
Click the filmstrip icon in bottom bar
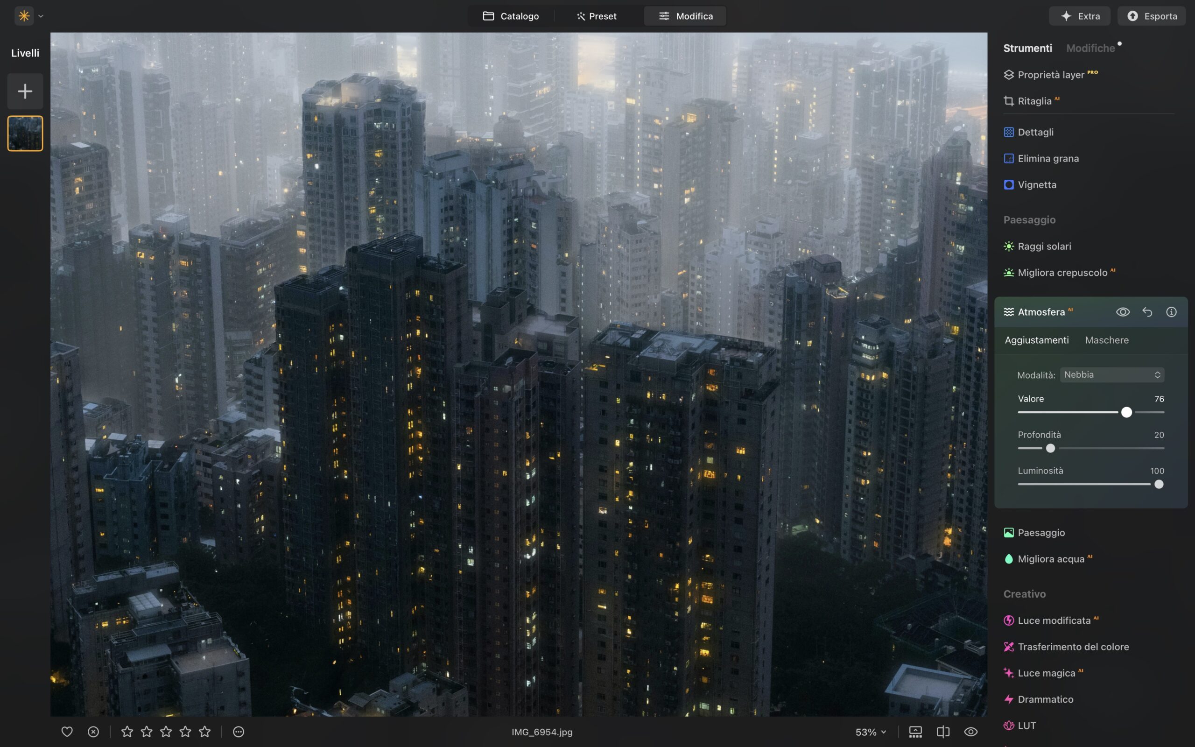coord(915,732)
